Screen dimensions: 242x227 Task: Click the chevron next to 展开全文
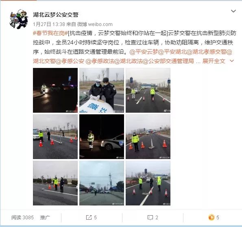(x=232, y=61)
